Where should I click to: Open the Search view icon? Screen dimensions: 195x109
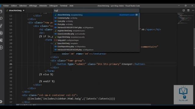click(1, 18)
